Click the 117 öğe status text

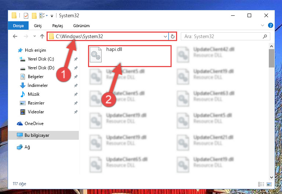tap(19, 184)
